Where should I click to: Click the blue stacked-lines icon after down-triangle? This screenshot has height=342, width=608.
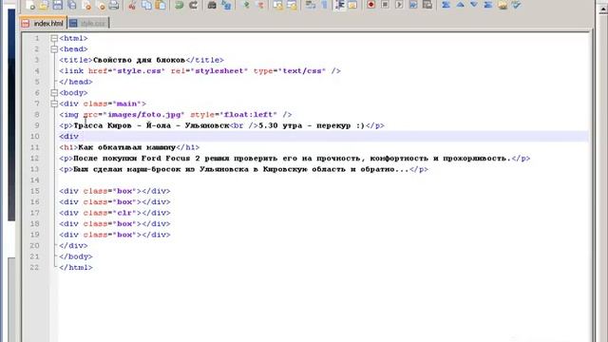click(488, 5)
